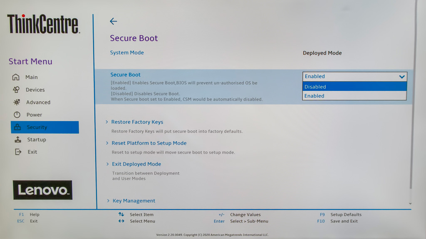Expand the Restore Factory Keys chevron

(107, 122)
